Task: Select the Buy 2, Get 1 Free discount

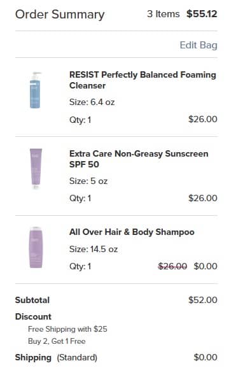Action: [x=57, y=341]
